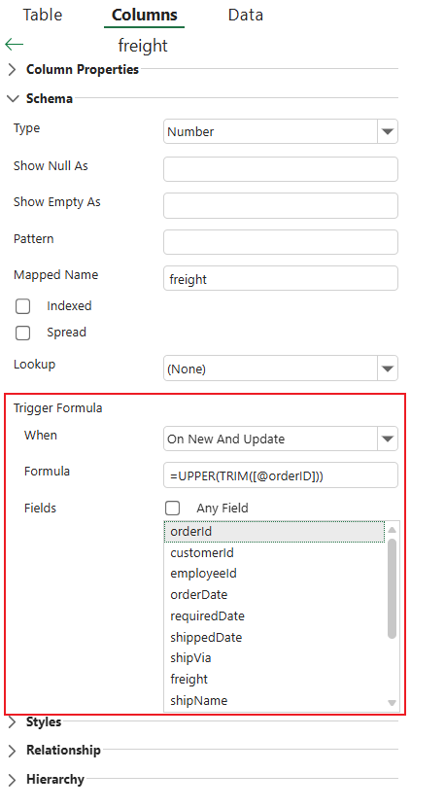Click the Formula field with UPPER(TRIM expression

coord(281,475)
